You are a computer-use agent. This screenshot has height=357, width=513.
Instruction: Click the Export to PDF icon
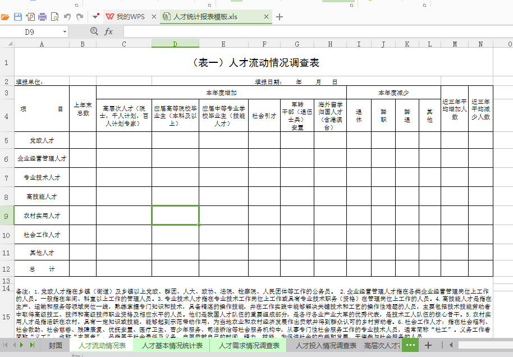(x=30, y=16)
